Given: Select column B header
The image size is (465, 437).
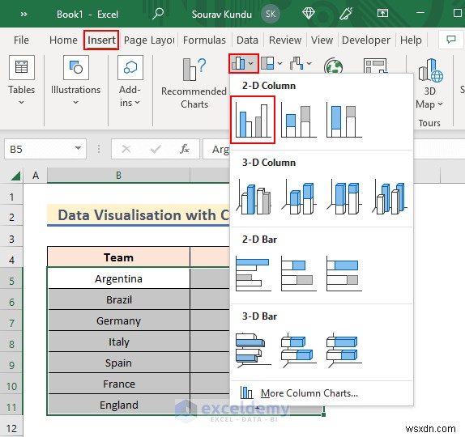Looking at the screenshot, I should [x=118, y=176].
